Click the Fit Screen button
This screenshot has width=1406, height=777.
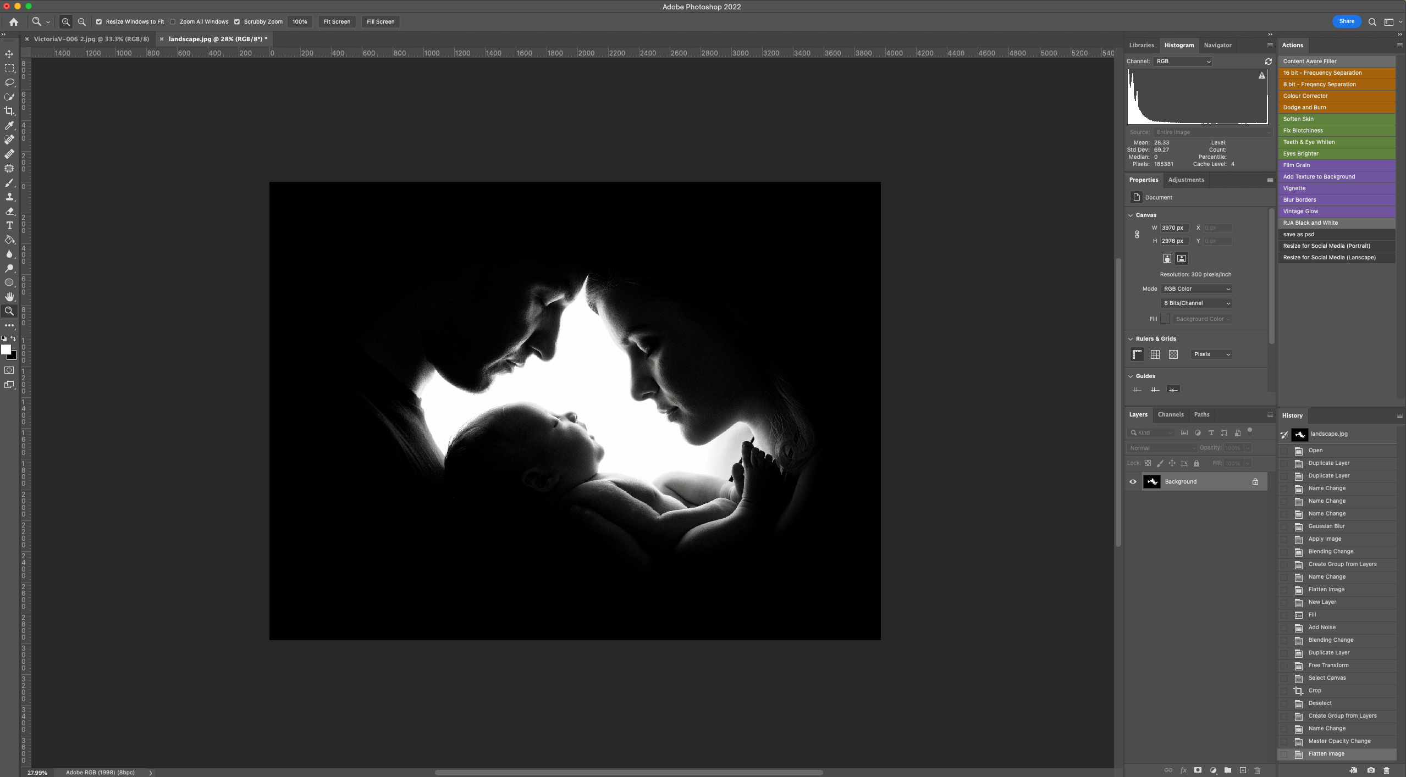(x=337, y=22)
